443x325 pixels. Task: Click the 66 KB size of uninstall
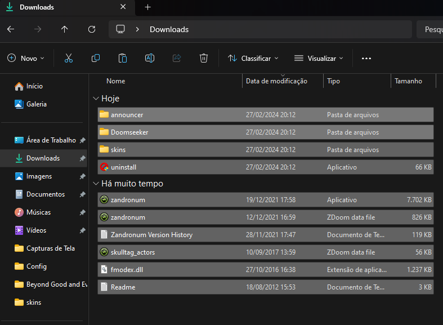point(423,167)
